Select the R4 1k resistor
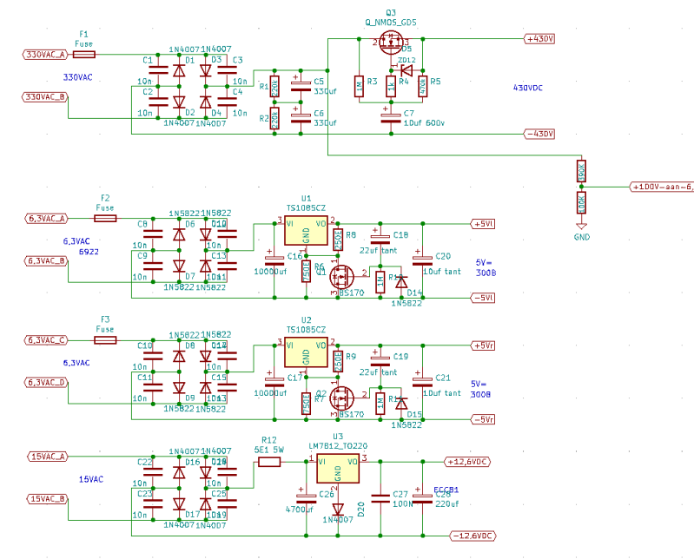694x559 pixels. (x=391, y=87)
